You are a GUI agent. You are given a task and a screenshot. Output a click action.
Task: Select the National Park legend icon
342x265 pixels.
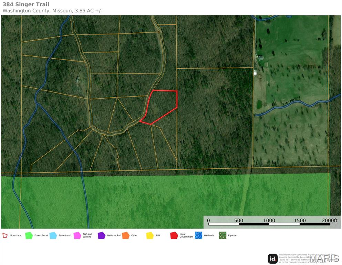[x=102, y=235]
